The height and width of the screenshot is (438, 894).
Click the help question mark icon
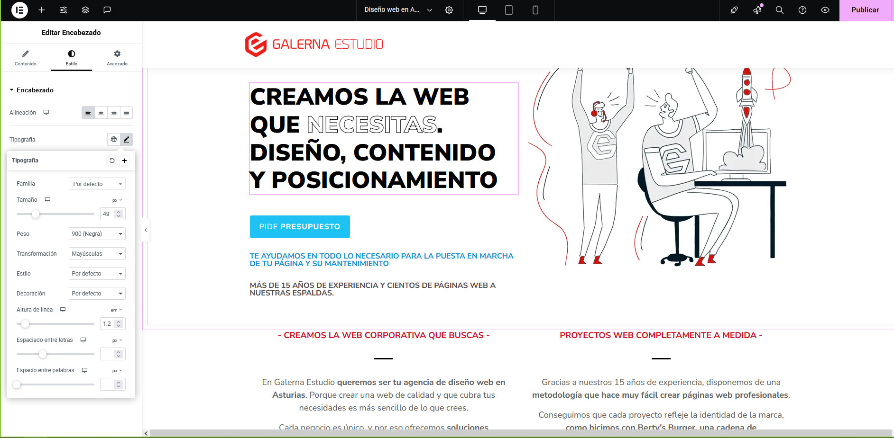coord(802,10)
